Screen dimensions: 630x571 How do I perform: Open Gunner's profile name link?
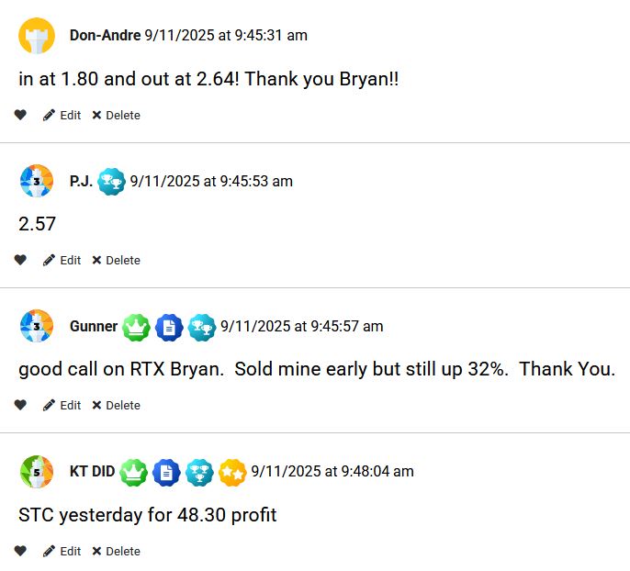tap(94, 327)
